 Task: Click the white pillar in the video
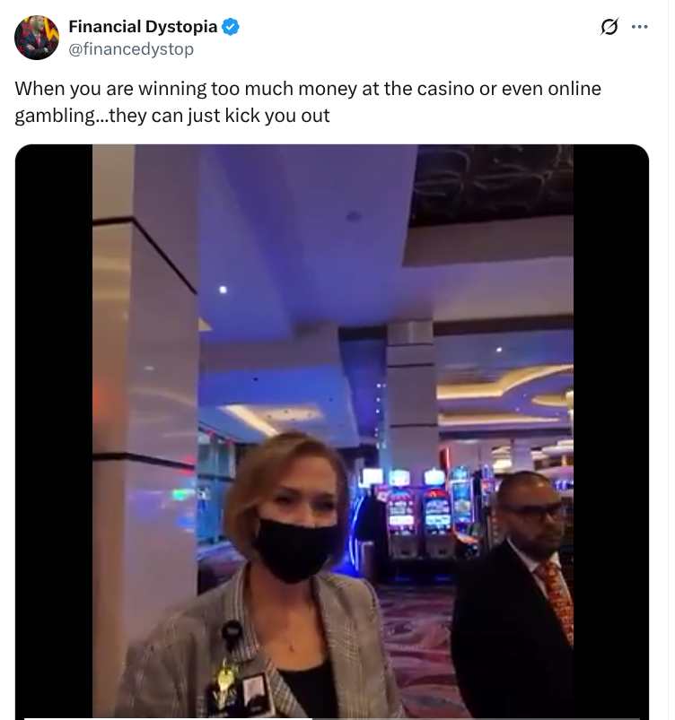tap(145, 413)
